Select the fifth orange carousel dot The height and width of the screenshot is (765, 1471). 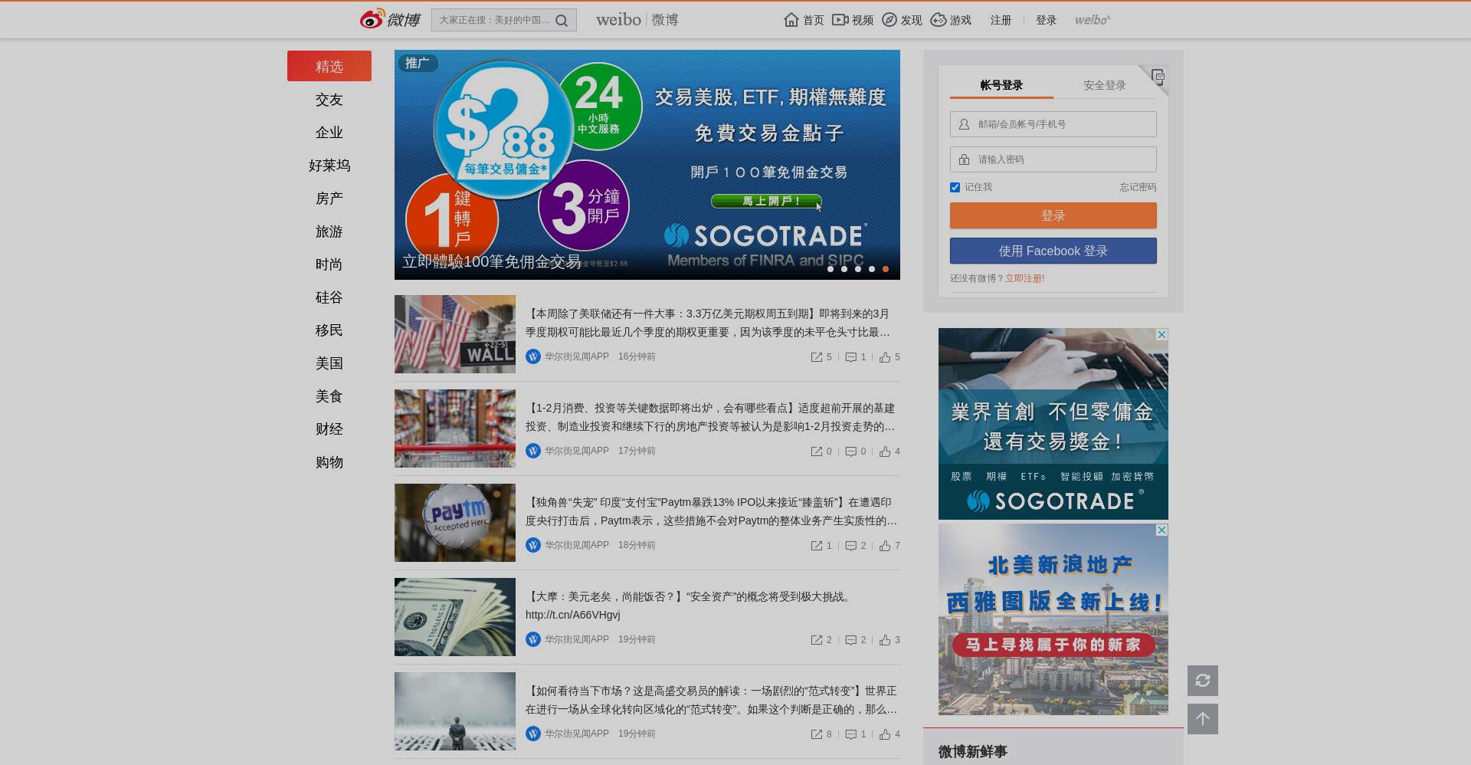coord(886,269)
